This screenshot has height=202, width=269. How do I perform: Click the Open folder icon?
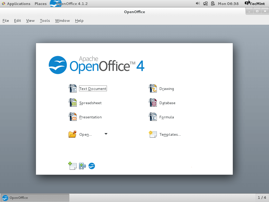click(x=73, y=134)
